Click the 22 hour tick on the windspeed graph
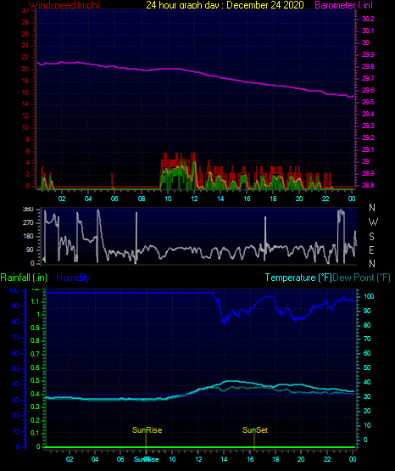Image resolution: width=395 pixels, height=471 pixels. tap(325, 199)
